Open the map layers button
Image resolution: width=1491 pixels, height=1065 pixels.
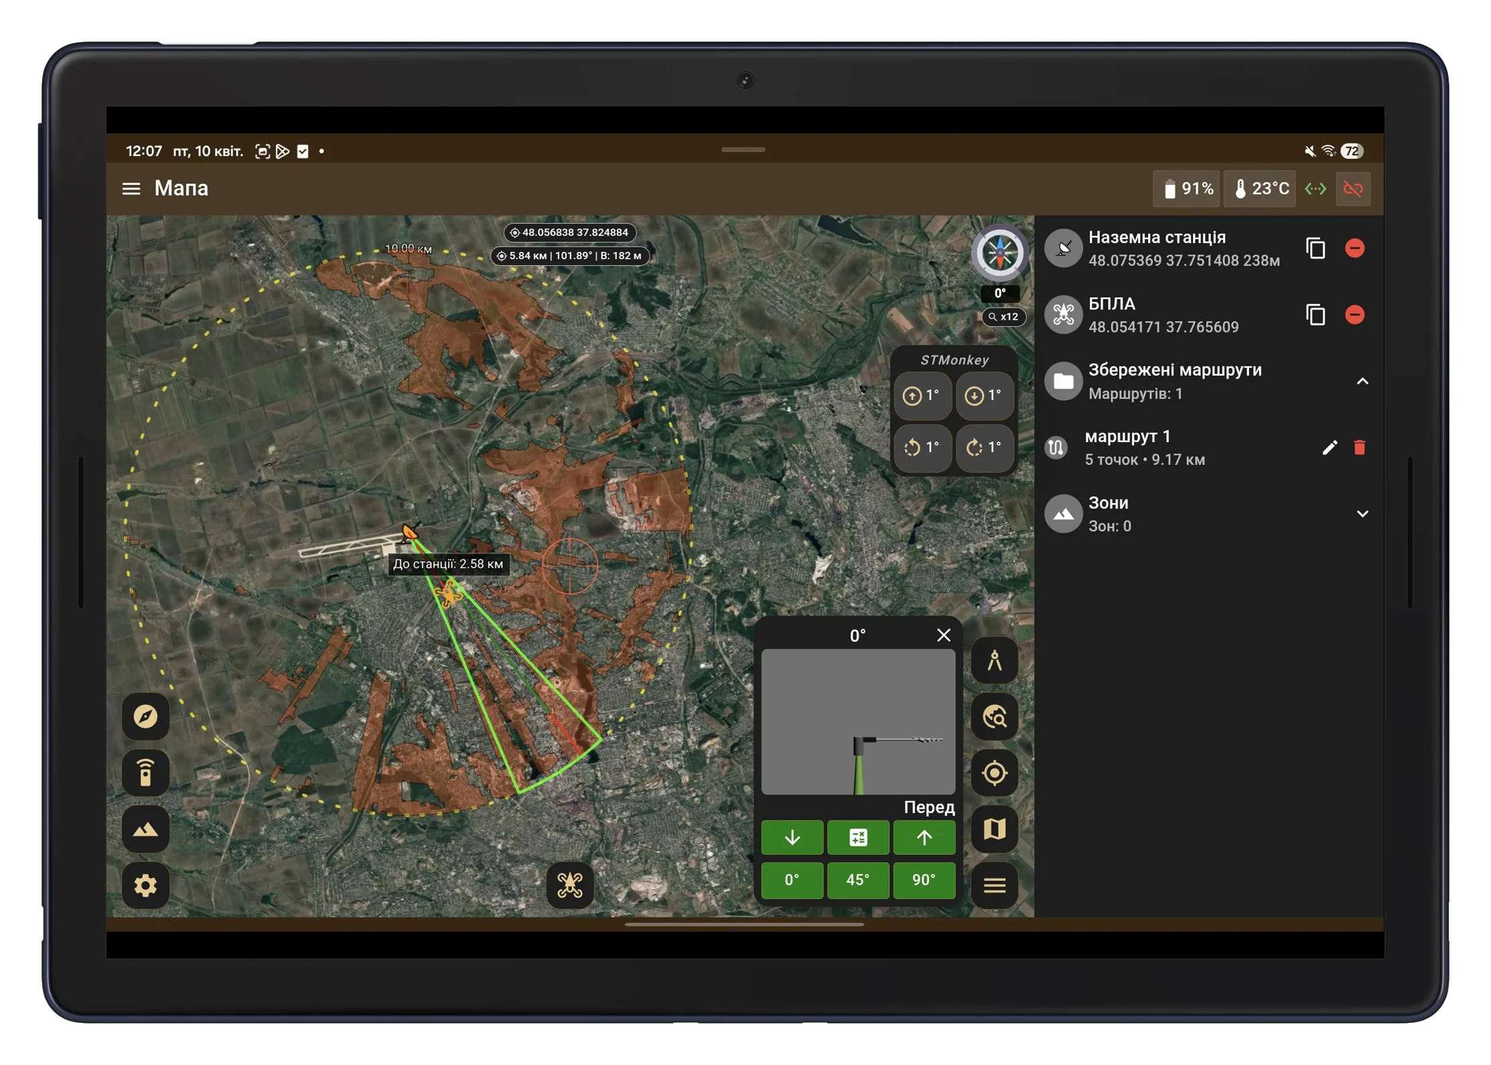(x=995, y=829)
